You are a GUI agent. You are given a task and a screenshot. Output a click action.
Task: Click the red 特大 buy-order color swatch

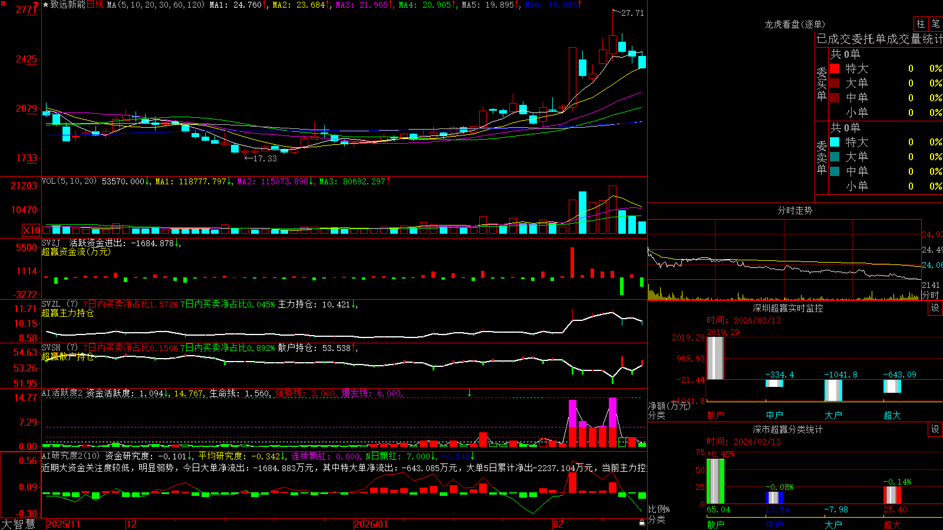pyautogui.click(x=835, y=68)
